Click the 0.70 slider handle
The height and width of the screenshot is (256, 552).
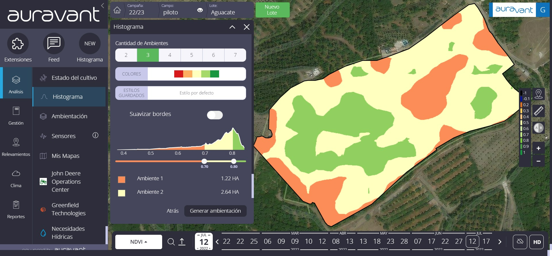pos(204,161)
